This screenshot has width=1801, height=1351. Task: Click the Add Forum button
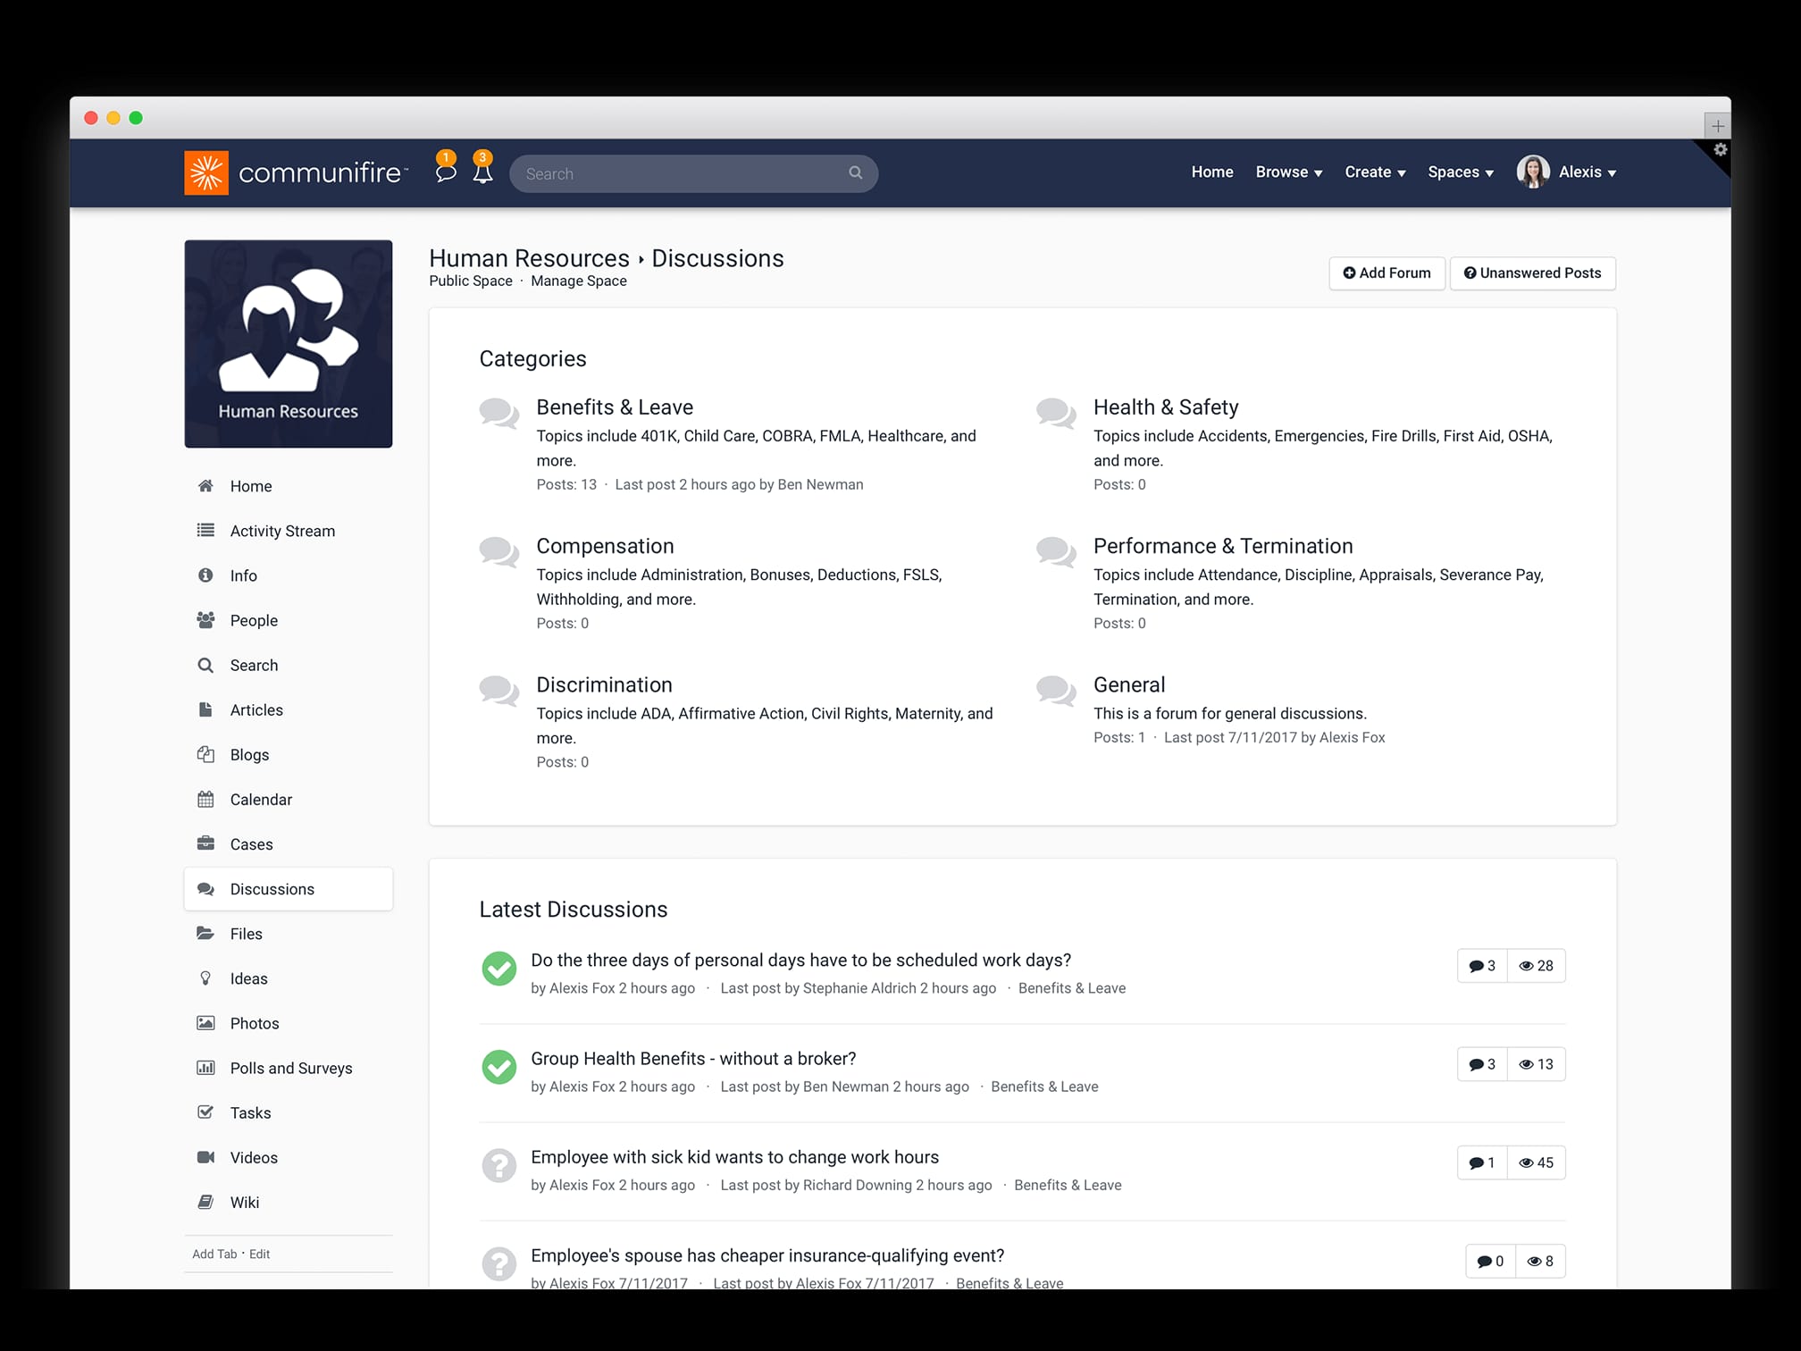[1386, 273]
